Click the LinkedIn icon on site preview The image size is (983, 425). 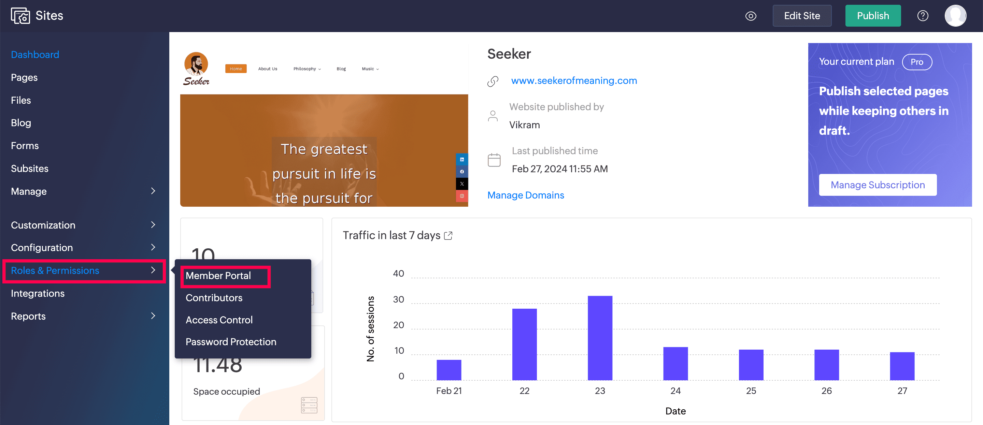click(462, 160)
